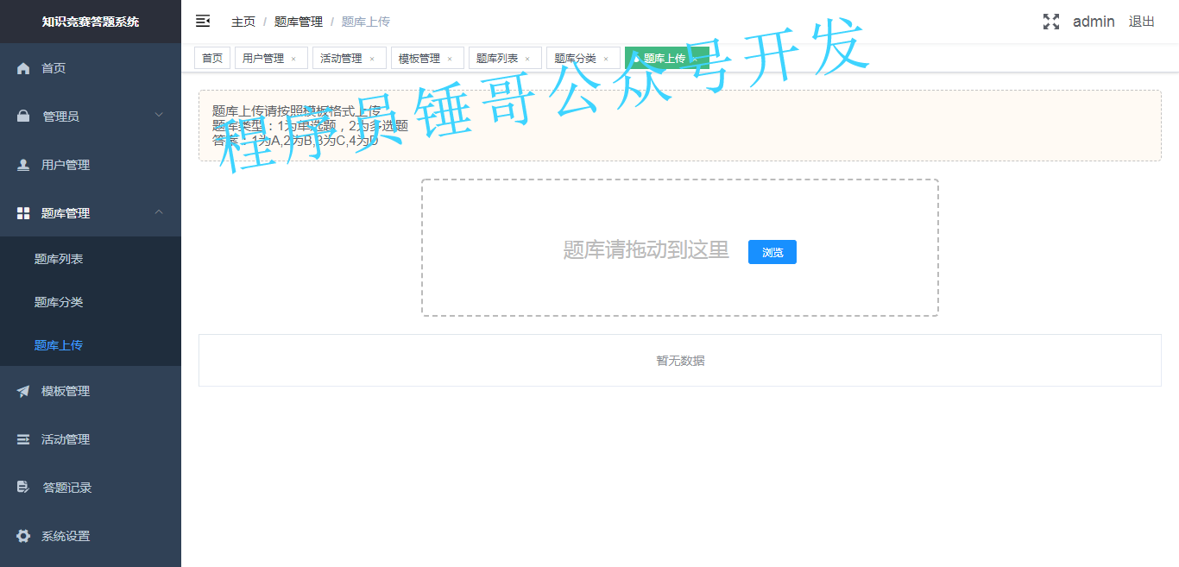Open 题库分类 in the sidebar
Screen dimensions: 1179x567
click(x=91, y=301)
